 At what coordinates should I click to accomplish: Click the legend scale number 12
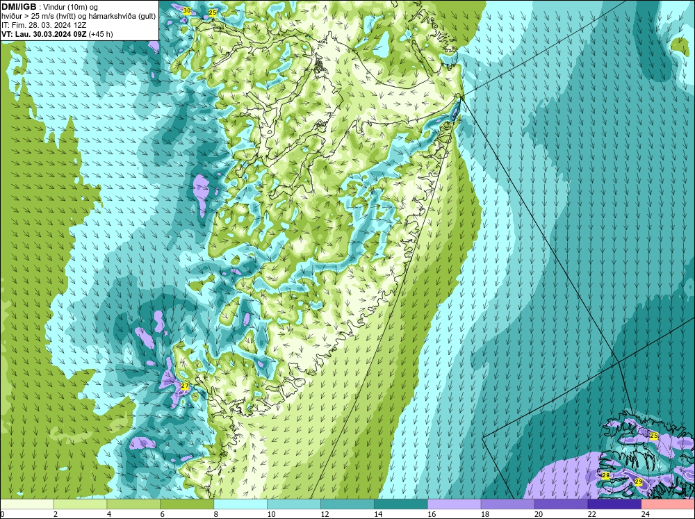(x=325, y=514)
